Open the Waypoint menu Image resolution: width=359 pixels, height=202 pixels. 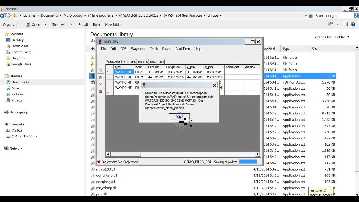pyautogui.click(x=138, y=49)
